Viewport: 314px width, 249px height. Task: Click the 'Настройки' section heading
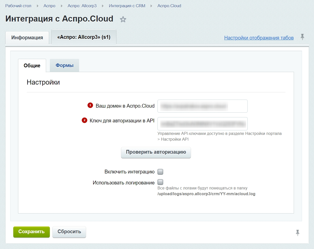tap(43, 82)
